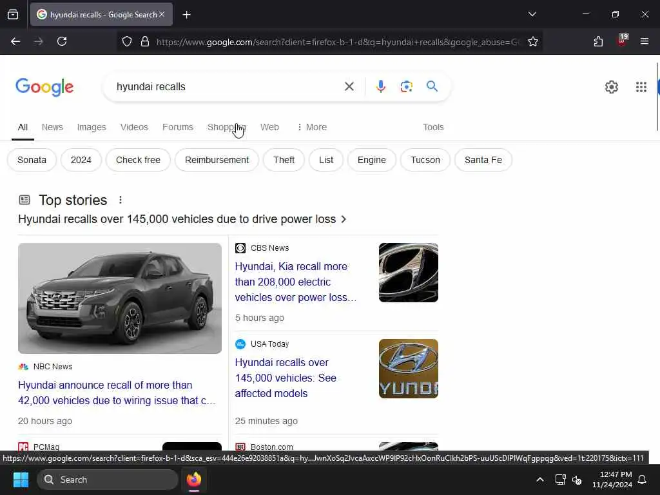Viewport: 660px width, 495px height.
Task: Switch to the News tab
Action: [52, 127]
